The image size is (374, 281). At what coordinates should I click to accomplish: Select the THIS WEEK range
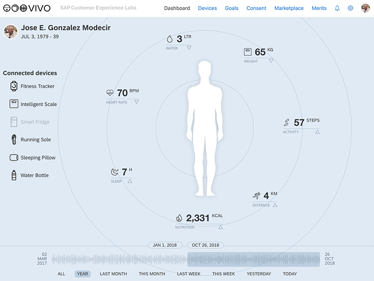pyautogui.click(x=223, y=274)
